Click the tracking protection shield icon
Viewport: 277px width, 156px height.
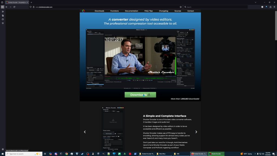pyautogui.click(x=31, y=7)
